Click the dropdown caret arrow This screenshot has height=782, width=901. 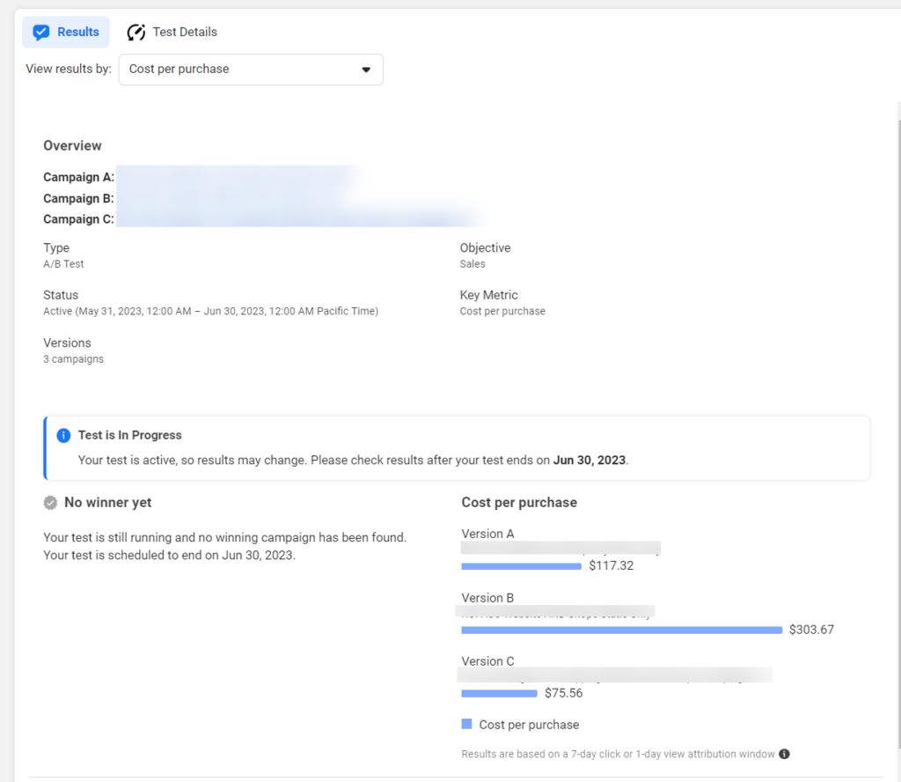(366, 70)
